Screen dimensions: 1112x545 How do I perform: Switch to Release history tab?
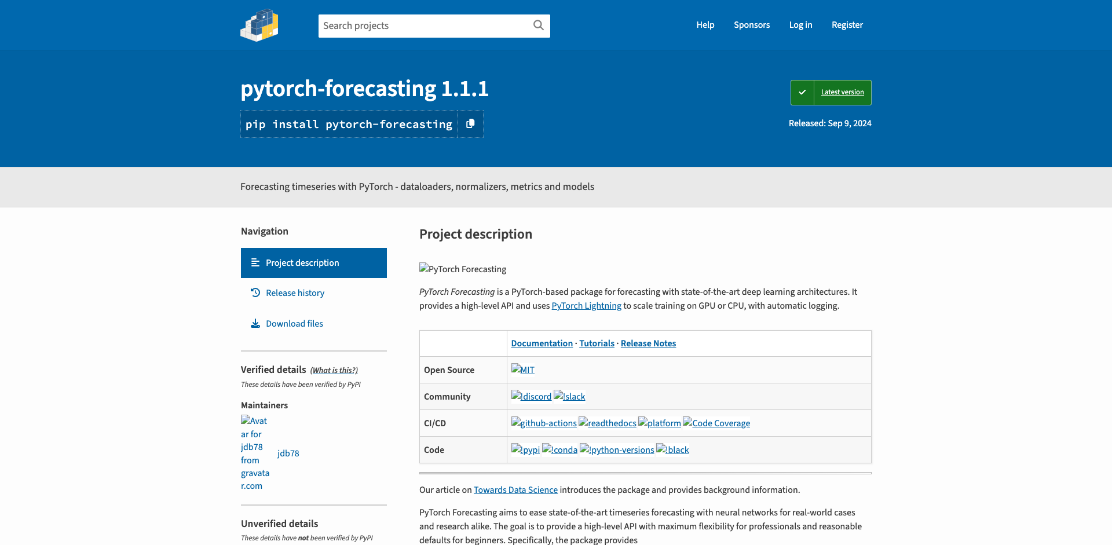tap(314, 293)
